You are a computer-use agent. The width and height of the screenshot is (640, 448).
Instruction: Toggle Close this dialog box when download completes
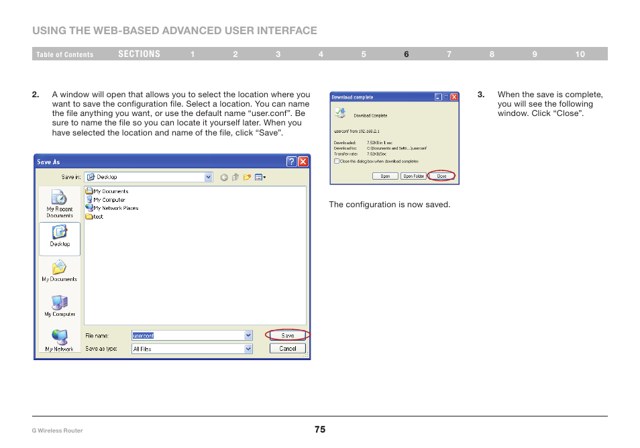coord(337,161)
